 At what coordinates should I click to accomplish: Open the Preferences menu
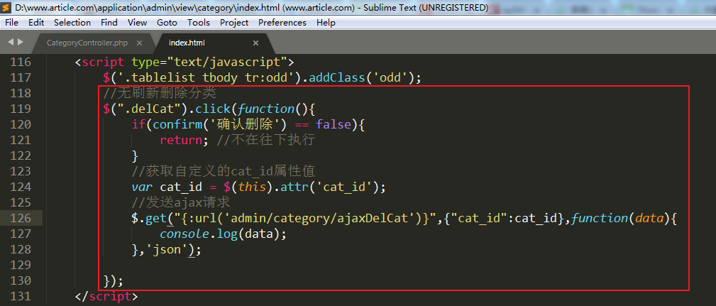[x=282, y=23]
